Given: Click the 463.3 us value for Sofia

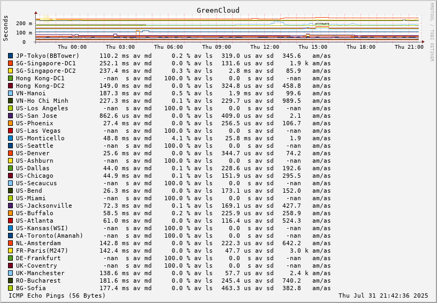Looking at the screenshot, I should coord(236,288).
